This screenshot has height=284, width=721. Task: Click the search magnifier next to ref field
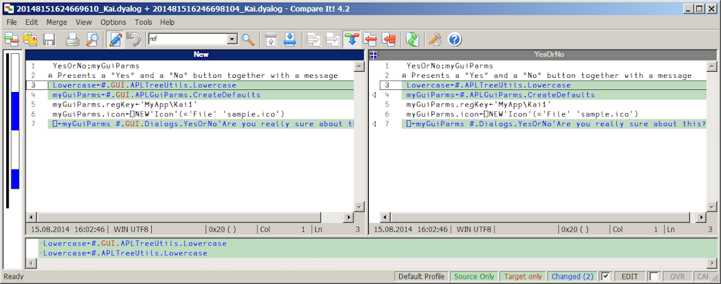pos(249,40)
